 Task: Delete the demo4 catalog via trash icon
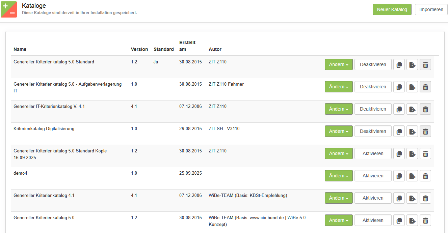[x=425, y=176]
